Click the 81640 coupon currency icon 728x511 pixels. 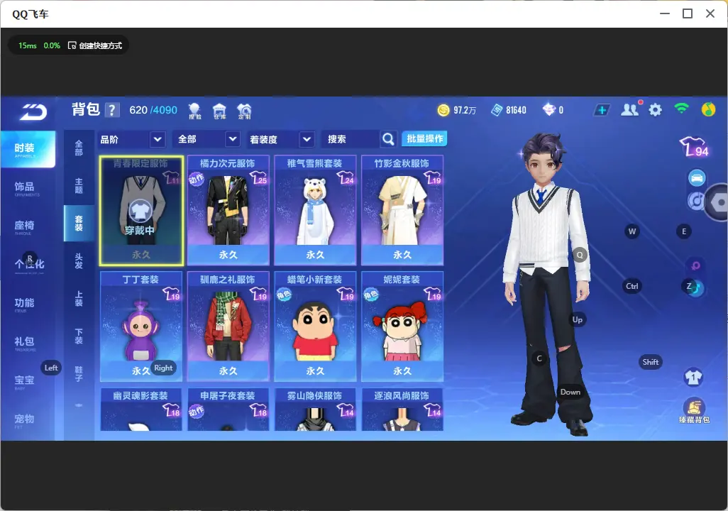pyautogui.click(x=497, y=110)
